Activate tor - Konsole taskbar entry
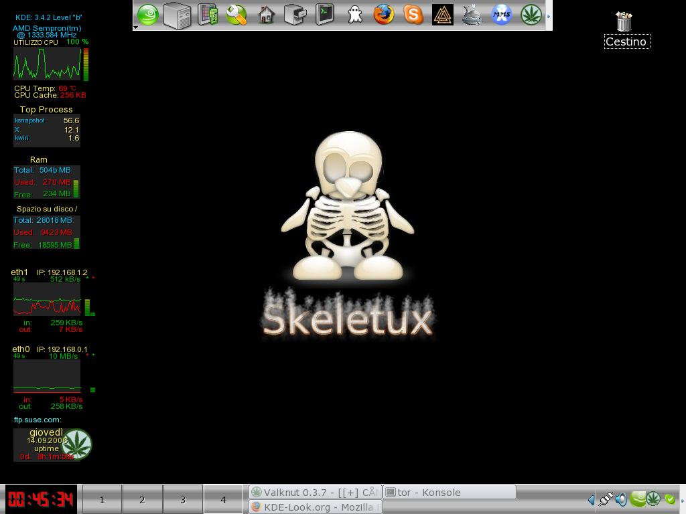686x514 pixels. tap(450, 492)
